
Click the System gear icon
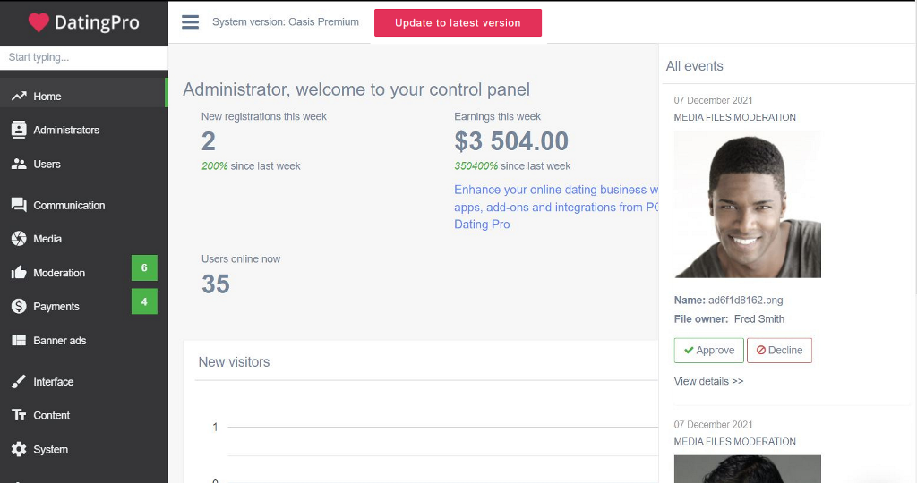[19, 449]
